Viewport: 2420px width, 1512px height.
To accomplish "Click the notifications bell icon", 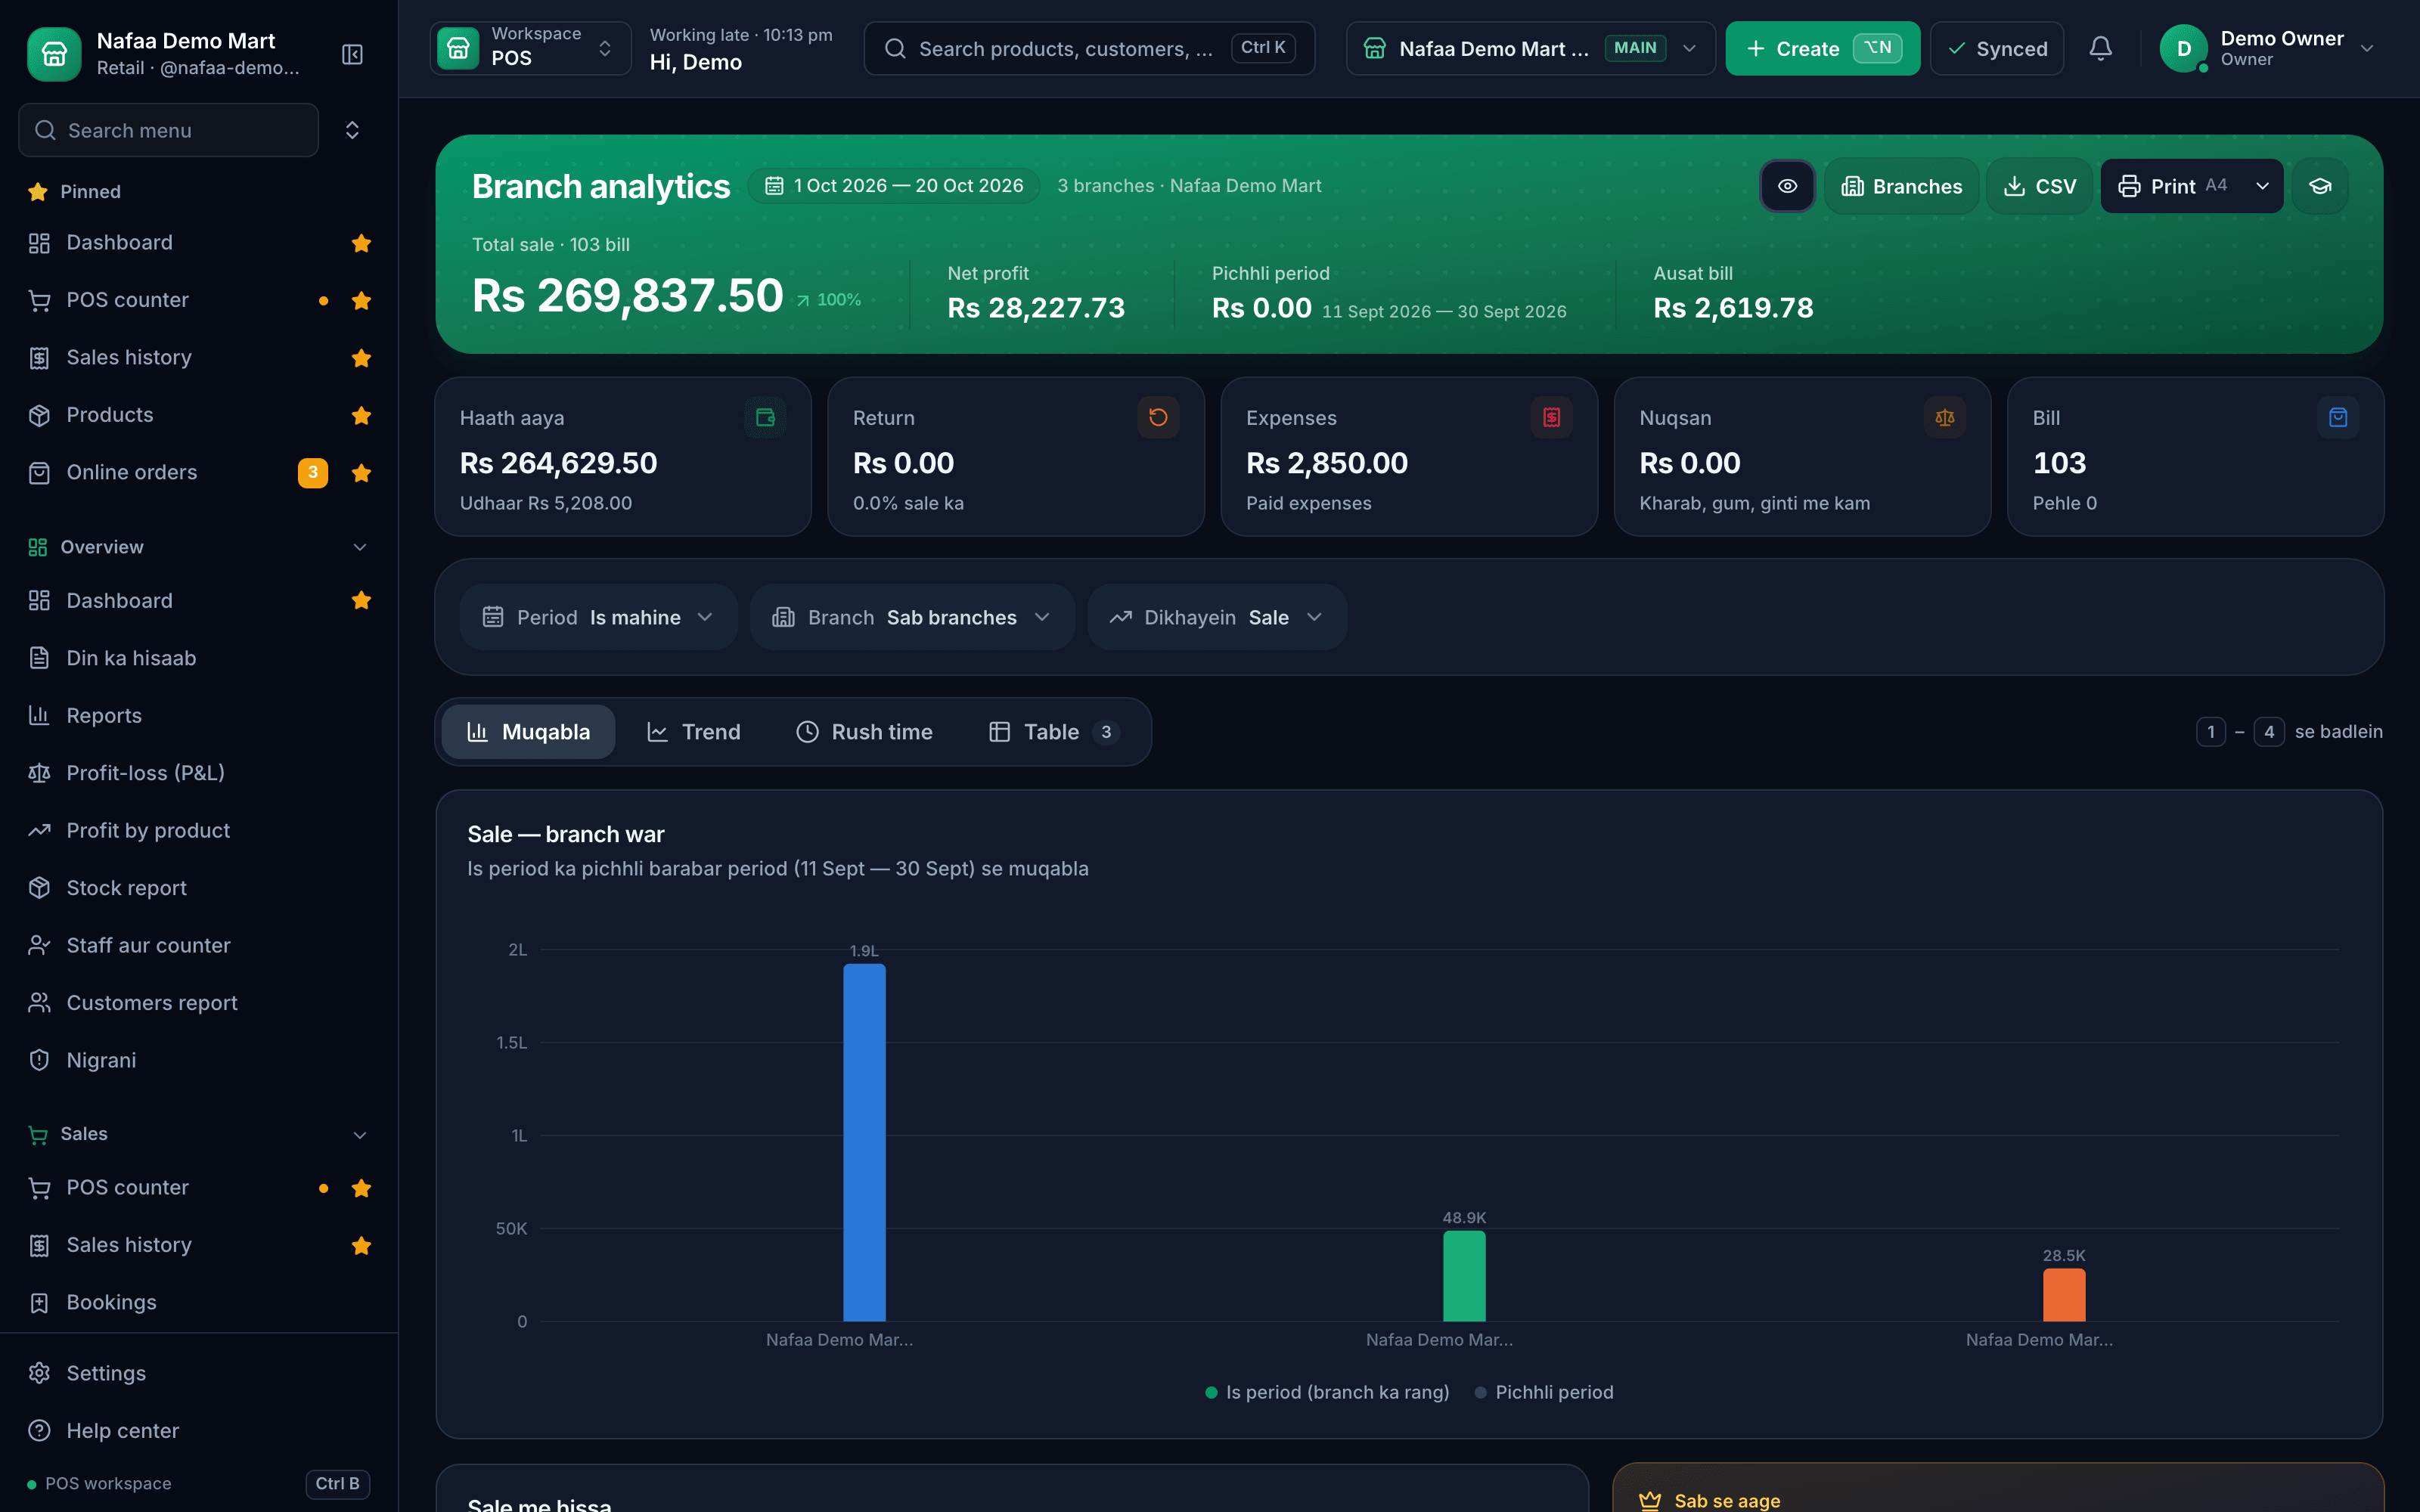I will pos(2100,48).
